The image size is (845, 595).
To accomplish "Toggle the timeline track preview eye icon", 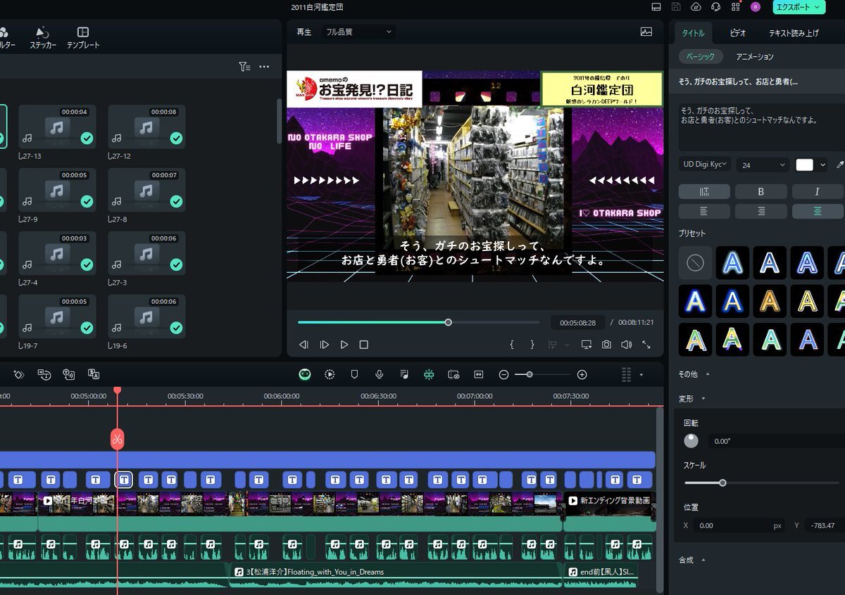I will coord(453,375).
